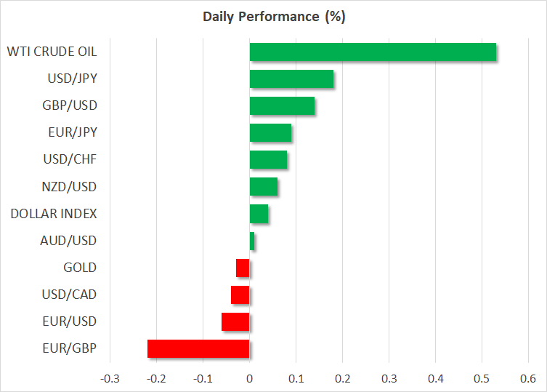Select the USD/CHF bar
Image resolution: width=547 pixels, height=392 pixels.
[x=268, y=160]
